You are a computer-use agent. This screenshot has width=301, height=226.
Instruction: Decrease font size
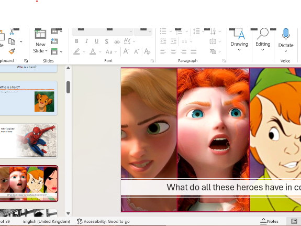[137, 51]
